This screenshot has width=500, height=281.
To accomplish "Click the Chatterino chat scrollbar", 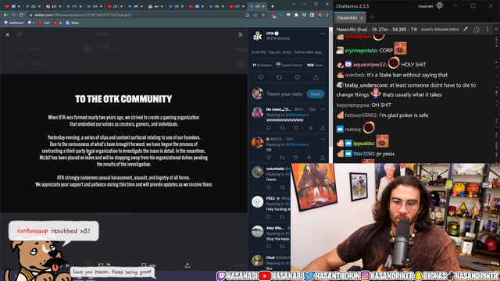I will [497, 99].
